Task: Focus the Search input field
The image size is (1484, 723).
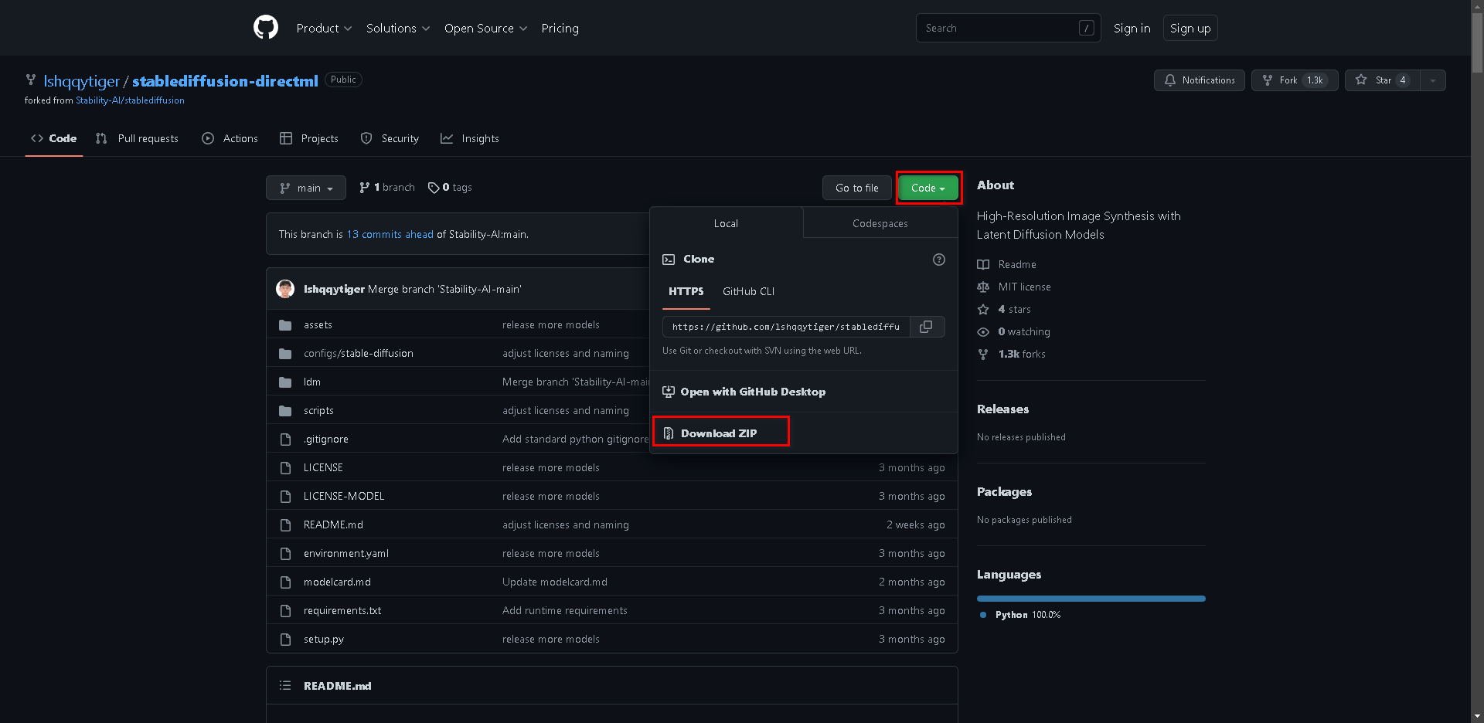Action: 1009,28
